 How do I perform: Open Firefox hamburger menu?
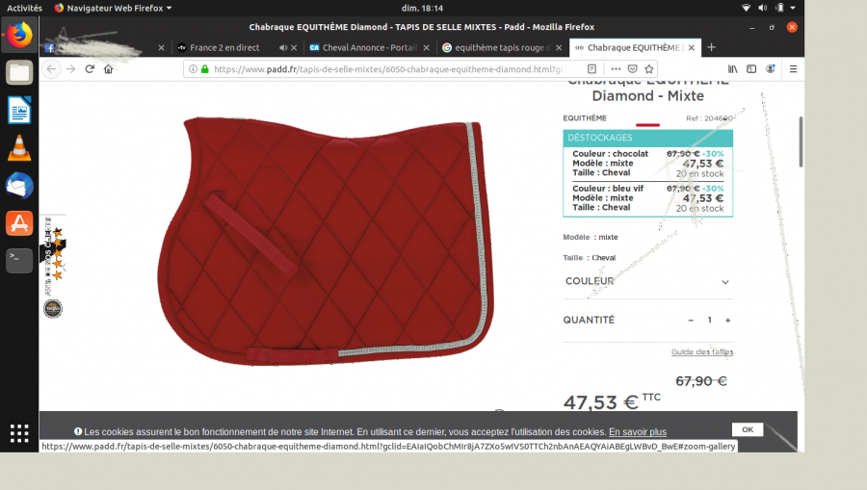pos(793,69)
